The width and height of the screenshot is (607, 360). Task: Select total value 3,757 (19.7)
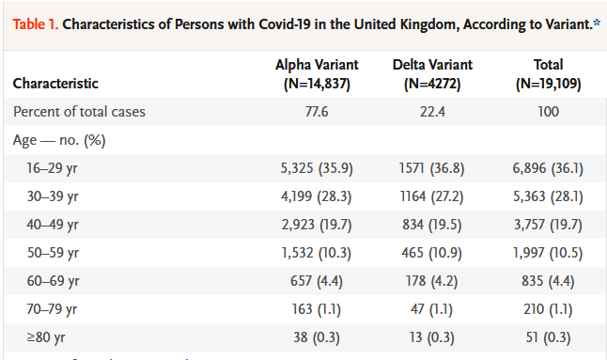[548, 225]
